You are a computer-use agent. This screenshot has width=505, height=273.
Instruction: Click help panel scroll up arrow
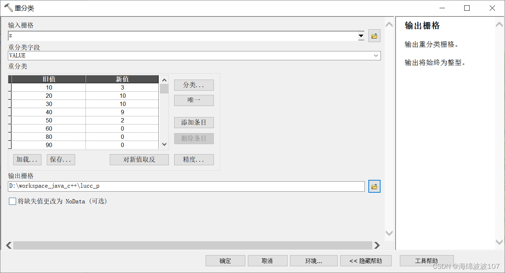coord(499,24)
